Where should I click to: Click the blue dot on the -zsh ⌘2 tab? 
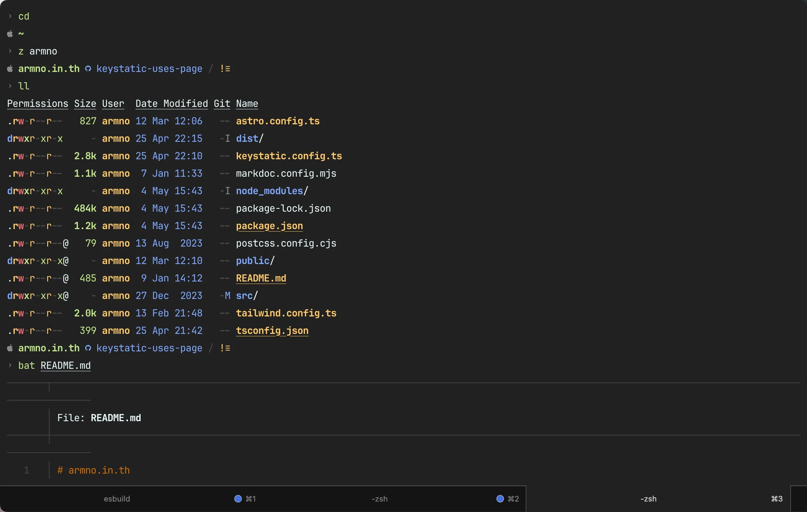point(500,499)
